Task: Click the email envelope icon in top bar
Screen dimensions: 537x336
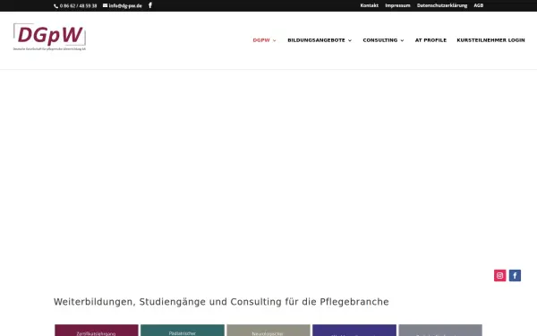Action: tap(105, 5)
